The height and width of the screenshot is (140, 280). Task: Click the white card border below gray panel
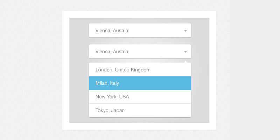139,126
